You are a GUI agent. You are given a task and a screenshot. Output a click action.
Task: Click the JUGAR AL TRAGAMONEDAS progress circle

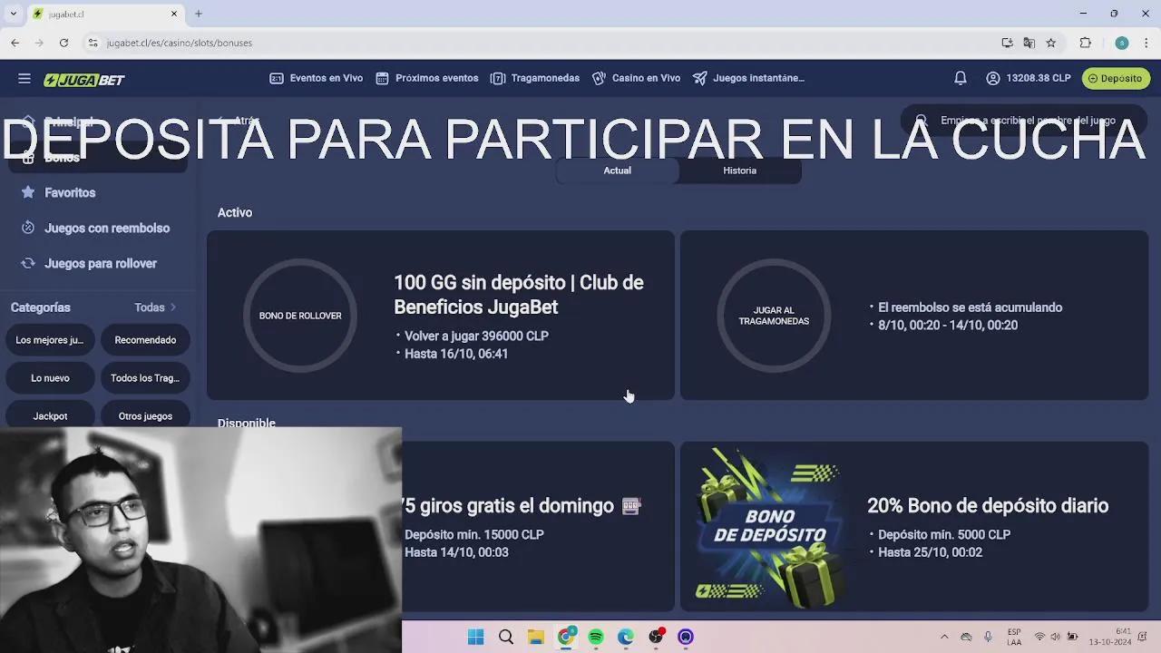tap(774, 316)
